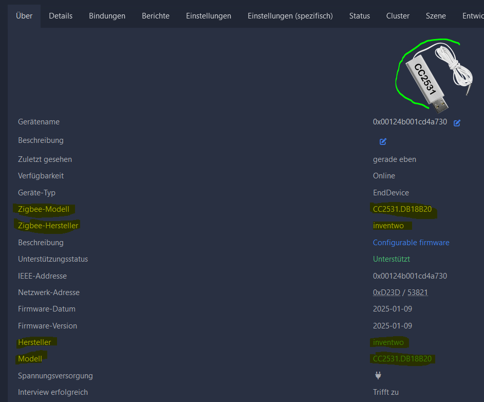484x402 pixels.
Task: Click the Netzwerk-Adresse label
Action: 49,293
